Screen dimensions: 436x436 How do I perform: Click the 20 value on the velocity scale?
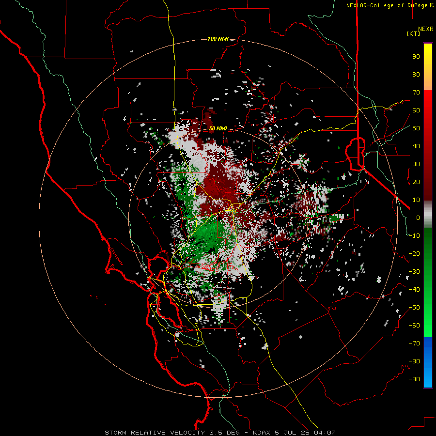click(416, 182)
